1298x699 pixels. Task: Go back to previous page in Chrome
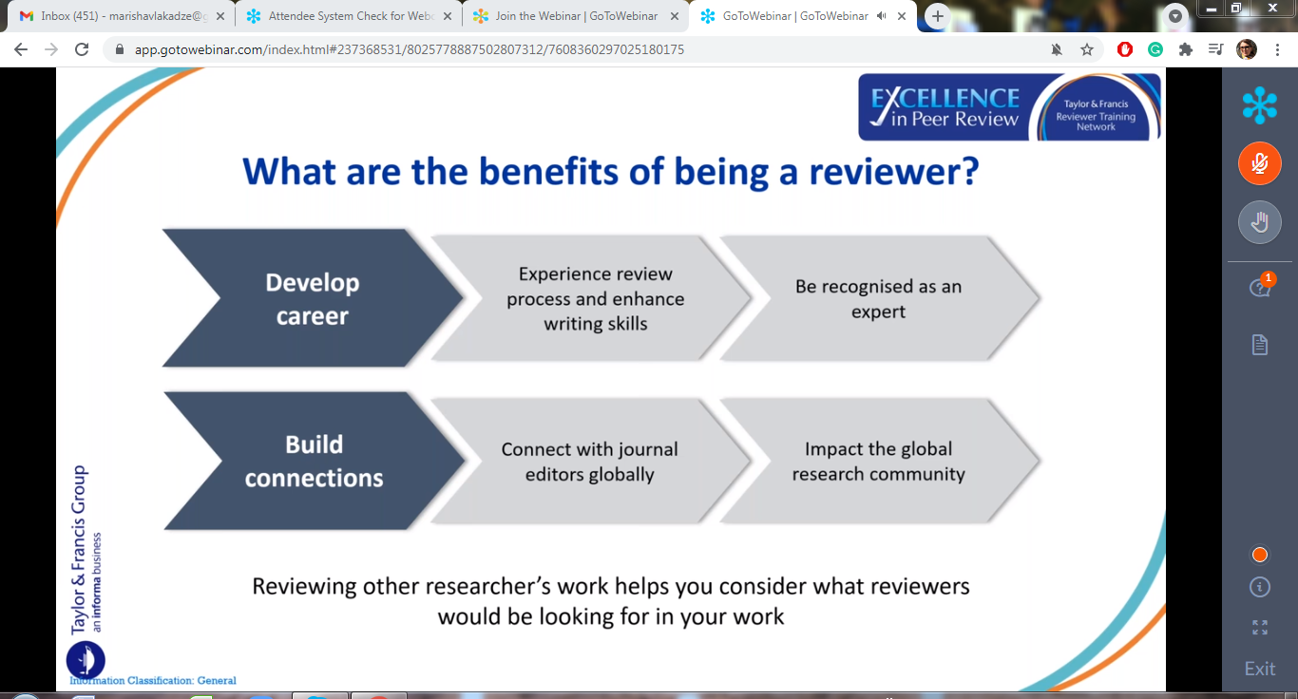22,50
